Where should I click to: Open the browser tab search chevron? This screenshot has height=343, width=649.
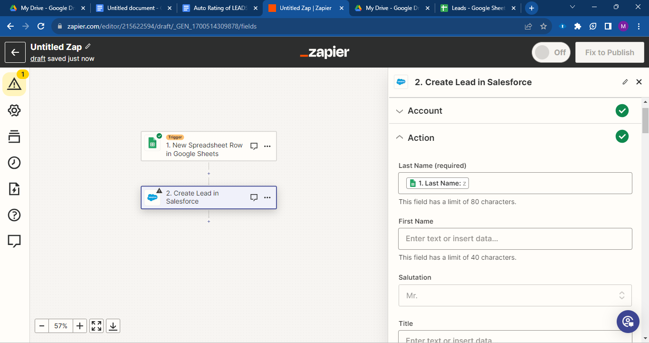[x=572, y=7]
